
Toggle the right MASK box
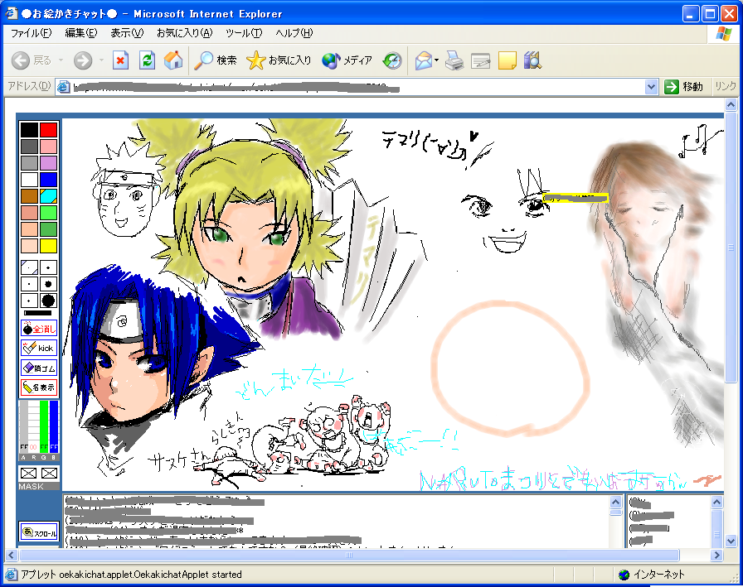tap(49, 473)
